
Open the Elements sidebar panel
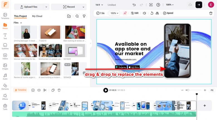tap(5, 87)
